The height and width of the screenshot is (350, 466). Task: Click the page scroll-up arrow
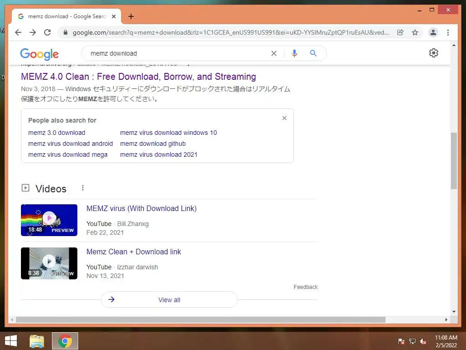pos(454,45)
